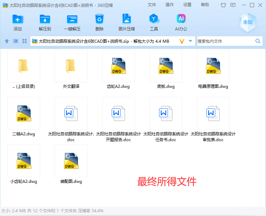Open the 设置 menu
This screenshot has height=216, width=266.
[x=187, y=5]
